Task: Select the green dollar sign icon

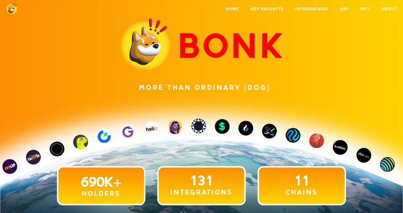Action: (222, 126)
